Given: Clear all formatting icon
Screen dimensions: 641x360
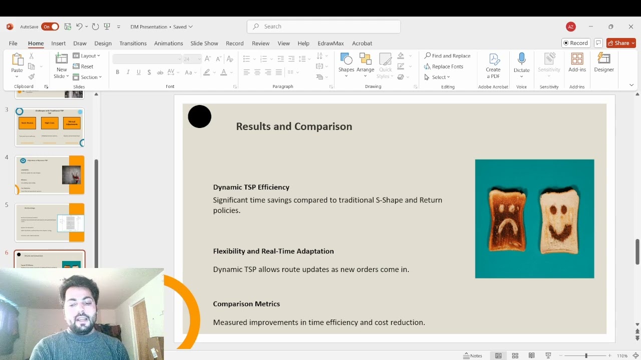Looking at the screenshot, I should [x=230, y=59].
